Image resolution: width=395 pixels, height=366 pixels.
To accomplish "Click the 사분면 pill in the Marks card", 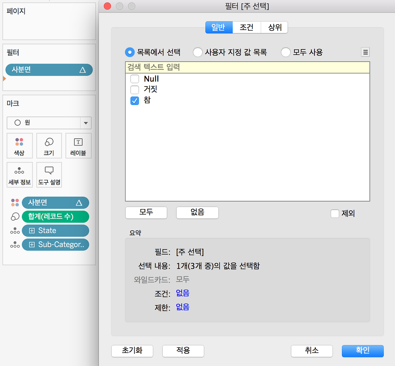I will (x=56, y=203).
